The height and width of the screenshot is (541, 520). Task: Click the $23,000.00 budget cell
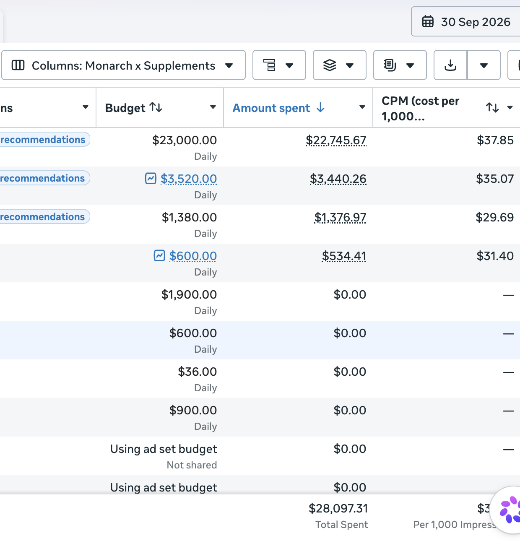pyautogui.click(x=185, y=140)
